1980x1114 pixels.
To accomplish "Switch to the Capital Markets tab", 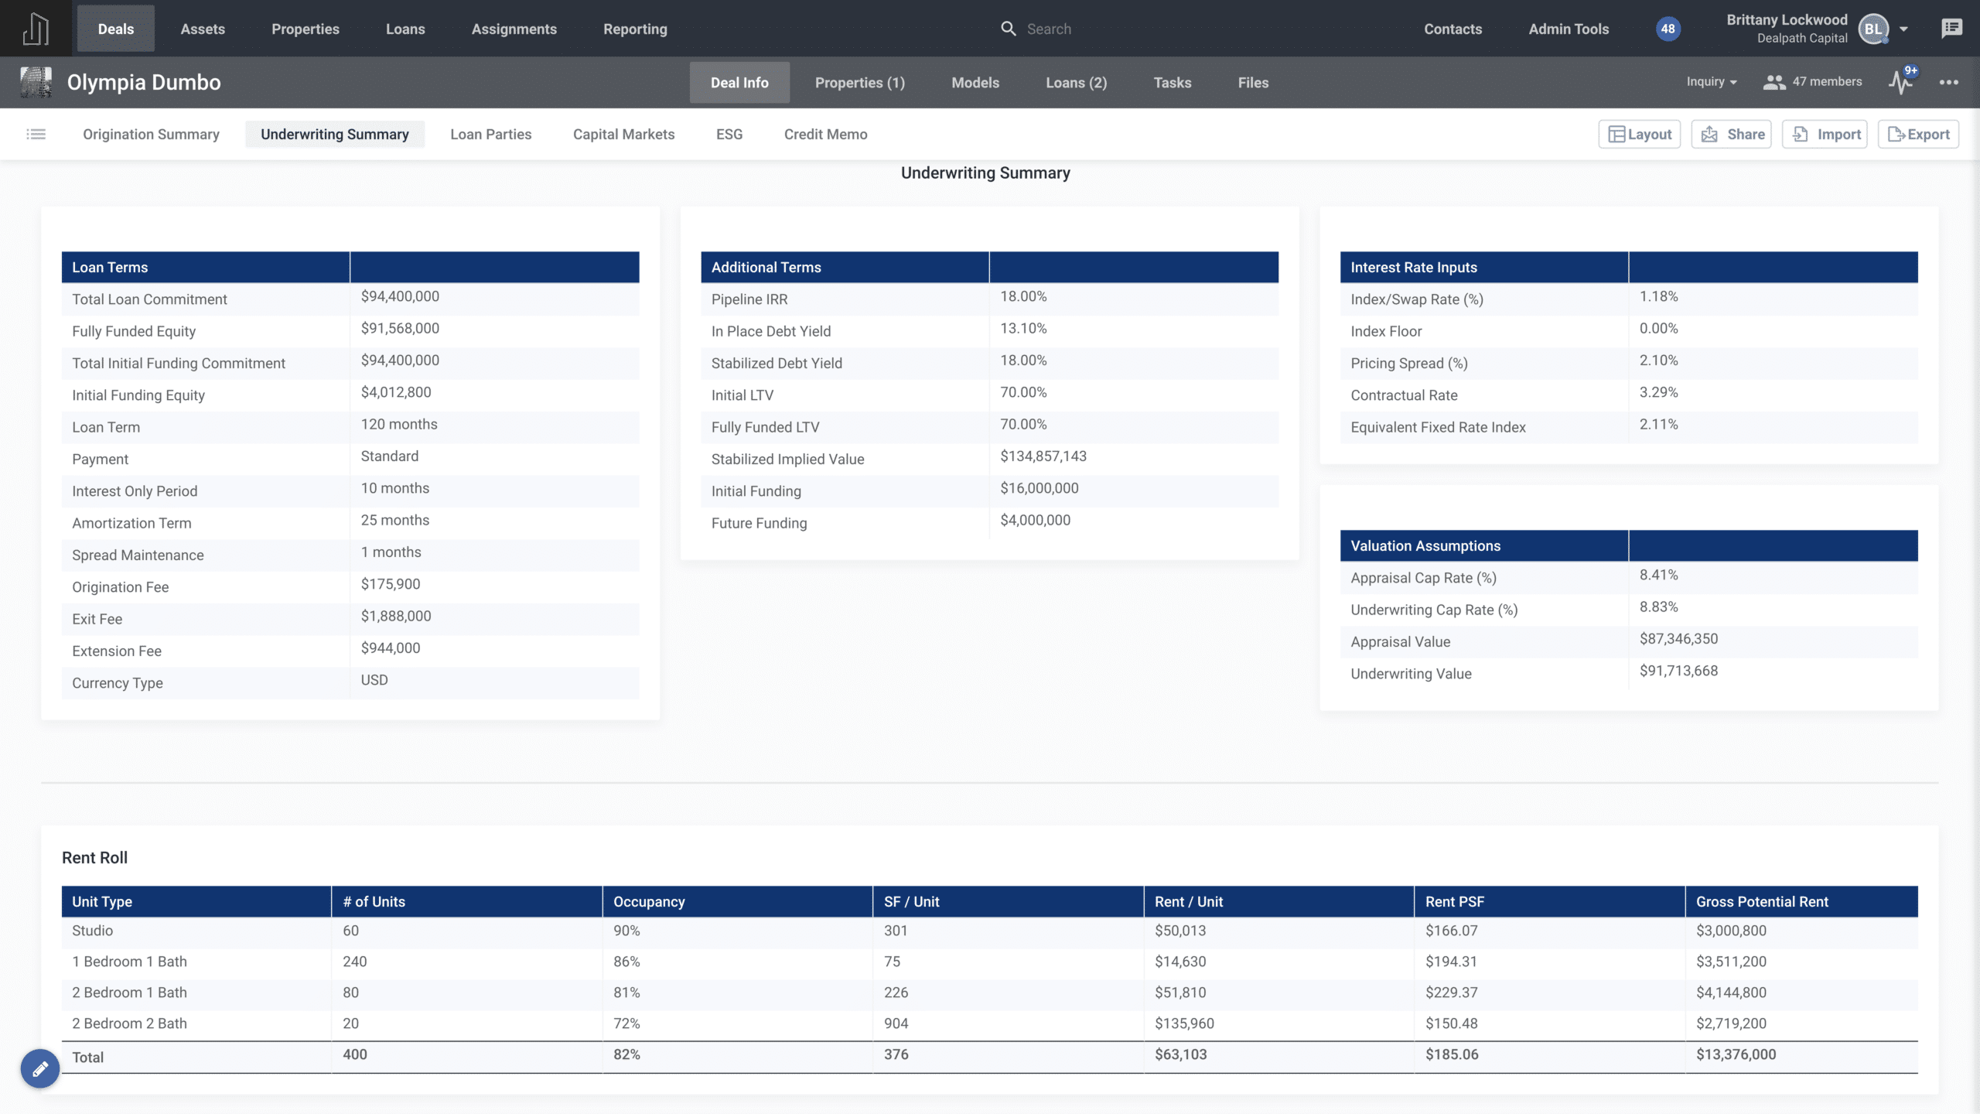I will pyautogui.click(x=623, y=135).
